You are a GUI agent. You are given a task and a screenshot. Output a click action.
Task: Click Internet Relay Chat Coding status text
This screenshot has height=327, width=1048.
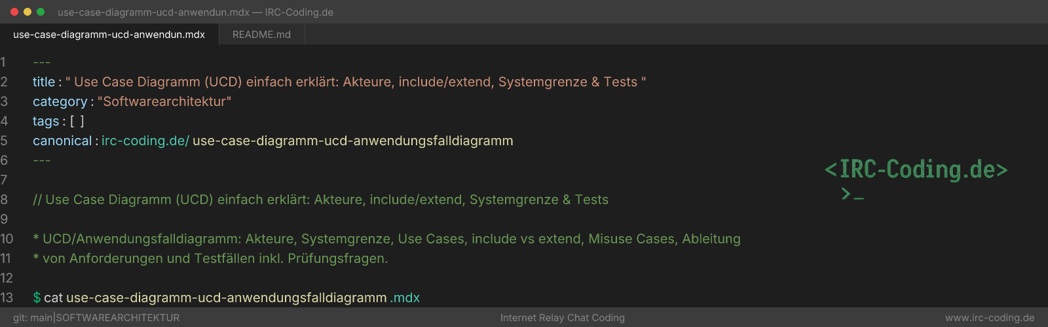point(563,318)
